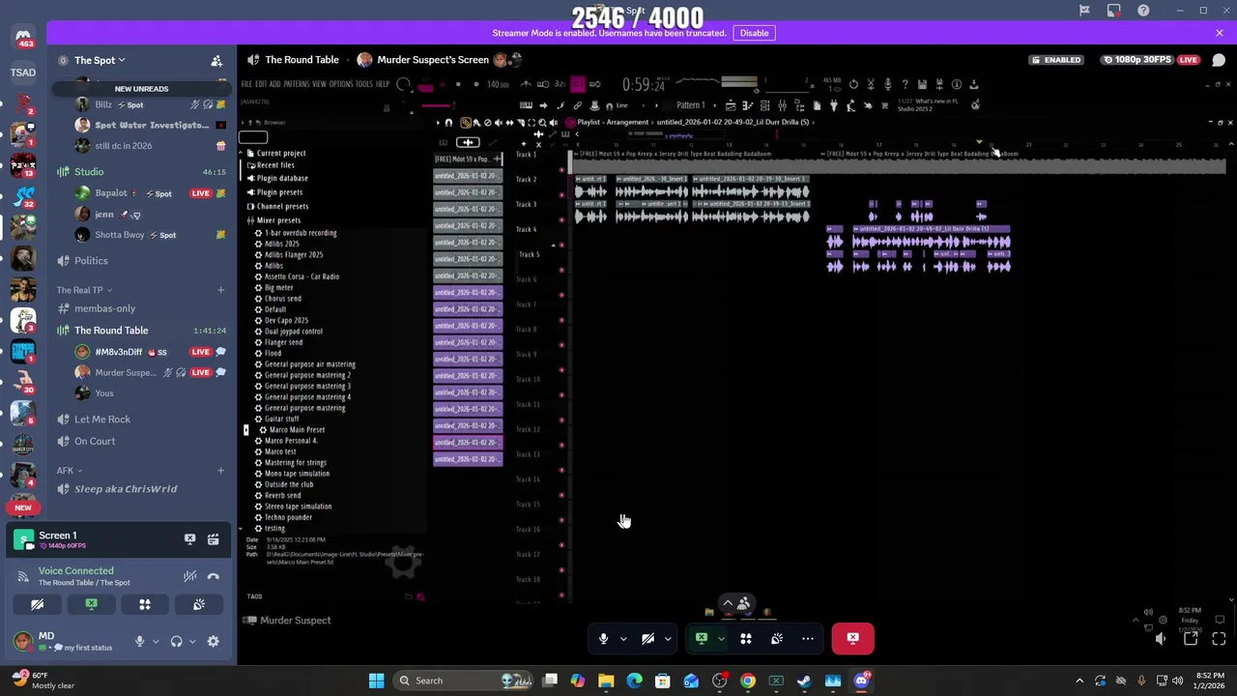Dismiss the Streamer Mode banner
This screenshot has width=1237, height=696.
(x=1220, y=33)
